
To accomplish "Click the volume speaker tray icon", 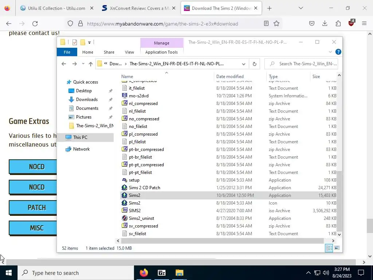I will coord(326,273).
